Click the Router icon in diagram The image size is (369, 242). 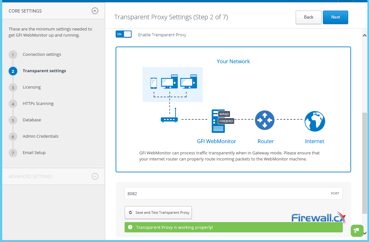pyautogui.click(x=265, y=120)
